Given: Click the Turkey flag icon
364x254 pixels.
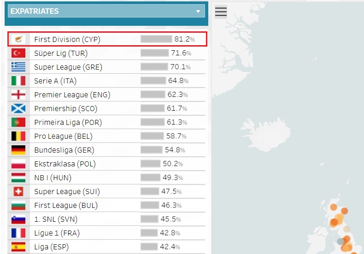Looking at the screenshot, I should (x=18, y=53).
